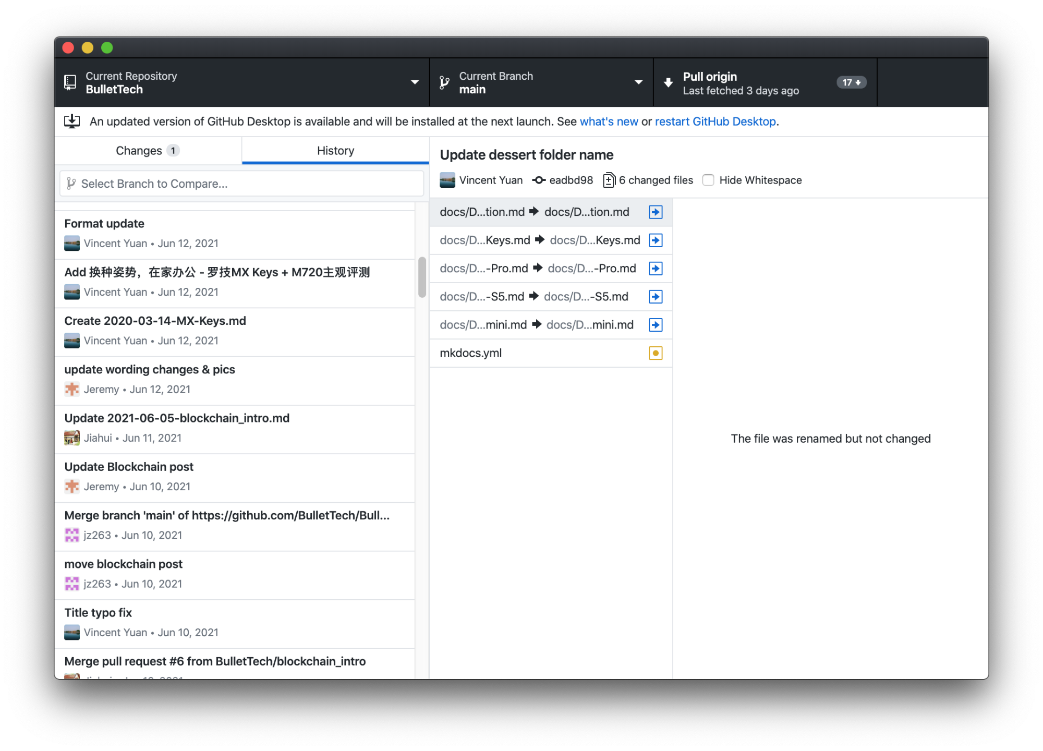Viewport: 1043px width, 751px height.
Task: Click Vincent Yuan author name in header
Action: pyautogui.click(x=491, y=180)
